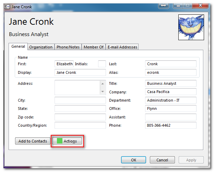Click the empty City field
This screenshot has height=172, width=214.
coord(80,100)
